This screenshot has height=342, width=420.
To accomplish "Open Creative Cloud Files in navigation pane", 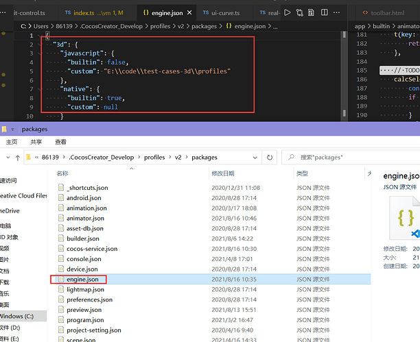I will 23,196.
